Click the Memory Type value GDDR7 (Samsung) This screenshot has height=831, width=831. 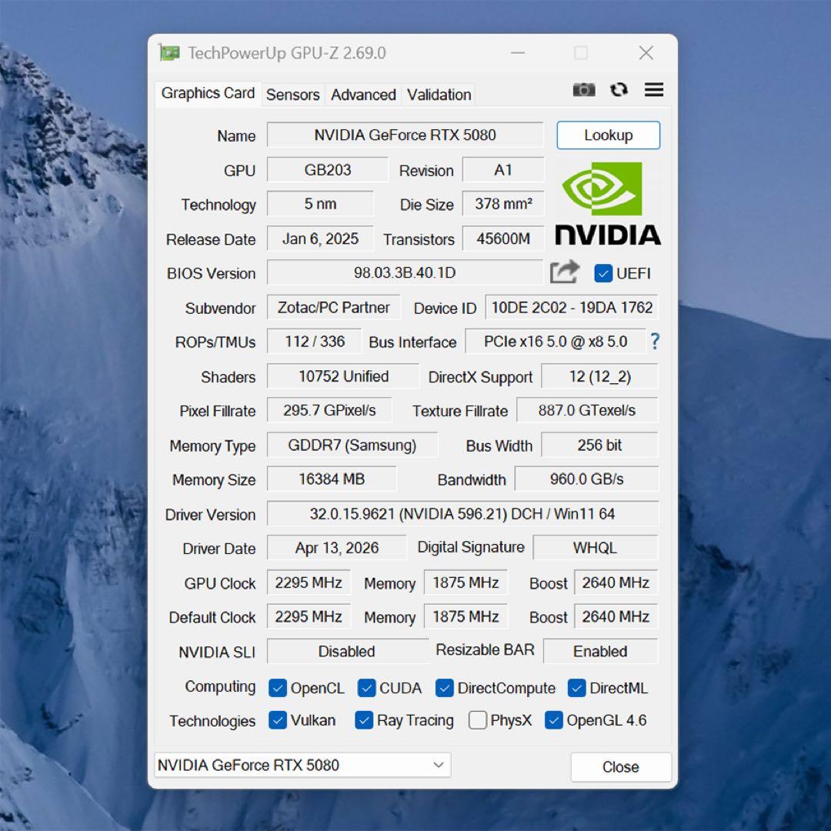tap(352, 445)
